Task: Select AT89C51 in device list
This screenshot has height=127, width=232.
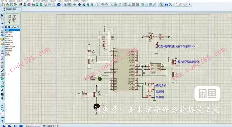Action: [9, 34]
